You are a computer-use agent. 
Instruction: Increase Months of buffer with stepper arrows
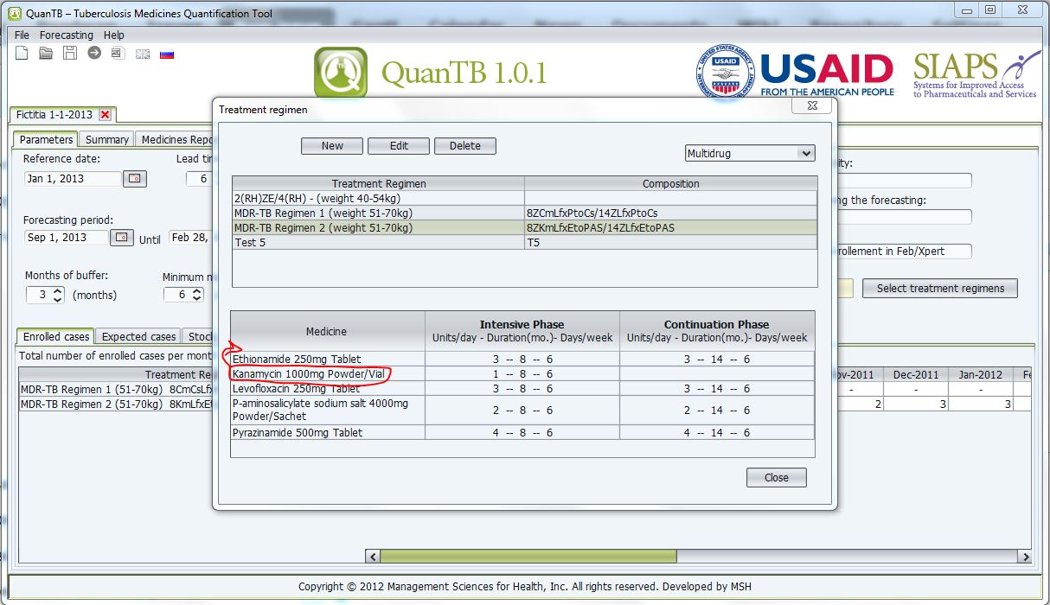pos(58,290)
